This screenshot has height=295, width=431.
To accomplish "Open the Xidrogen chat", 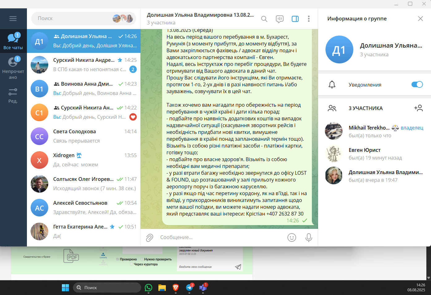I will [84, 160].
